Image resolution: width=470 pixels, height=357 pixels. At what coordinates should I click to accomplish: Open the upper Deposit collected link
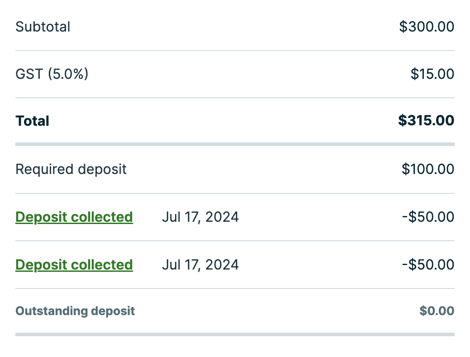click(74, 217)
